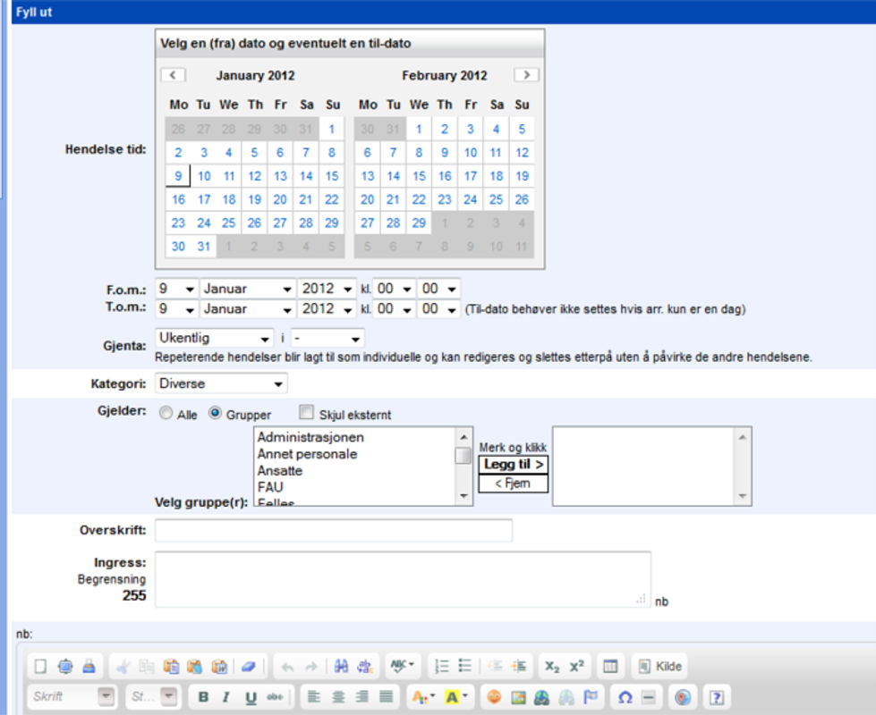Check the Skjul eksternt checkbox
This screenshot has width=876, height=715.
click(x=306, y=412)
